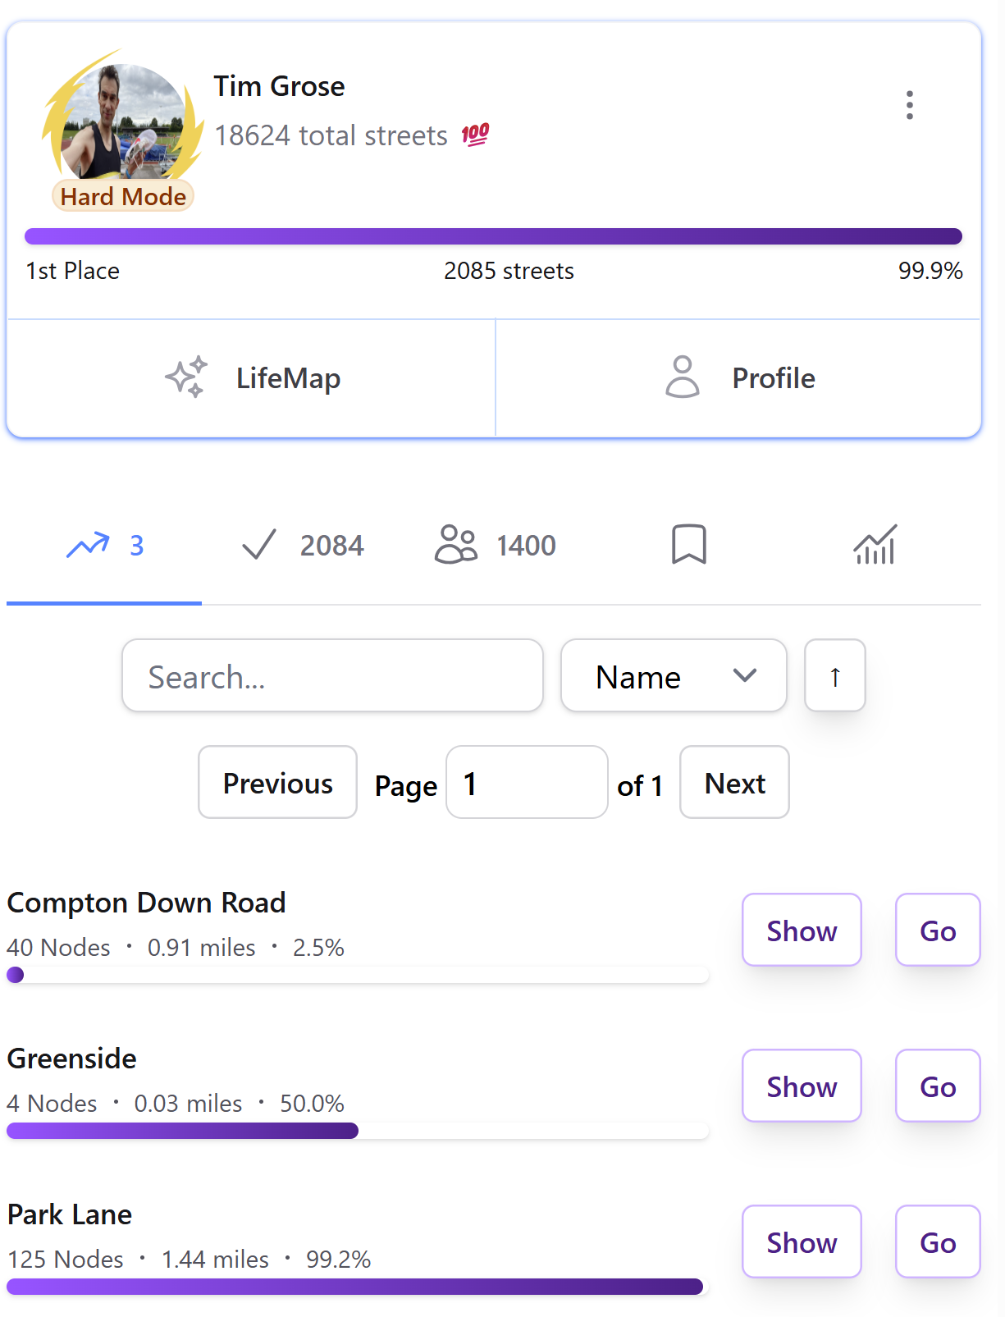Click the Tim Grose profile photo
This screenshot has height=1317, width=1005.
(x=123, y=121)
